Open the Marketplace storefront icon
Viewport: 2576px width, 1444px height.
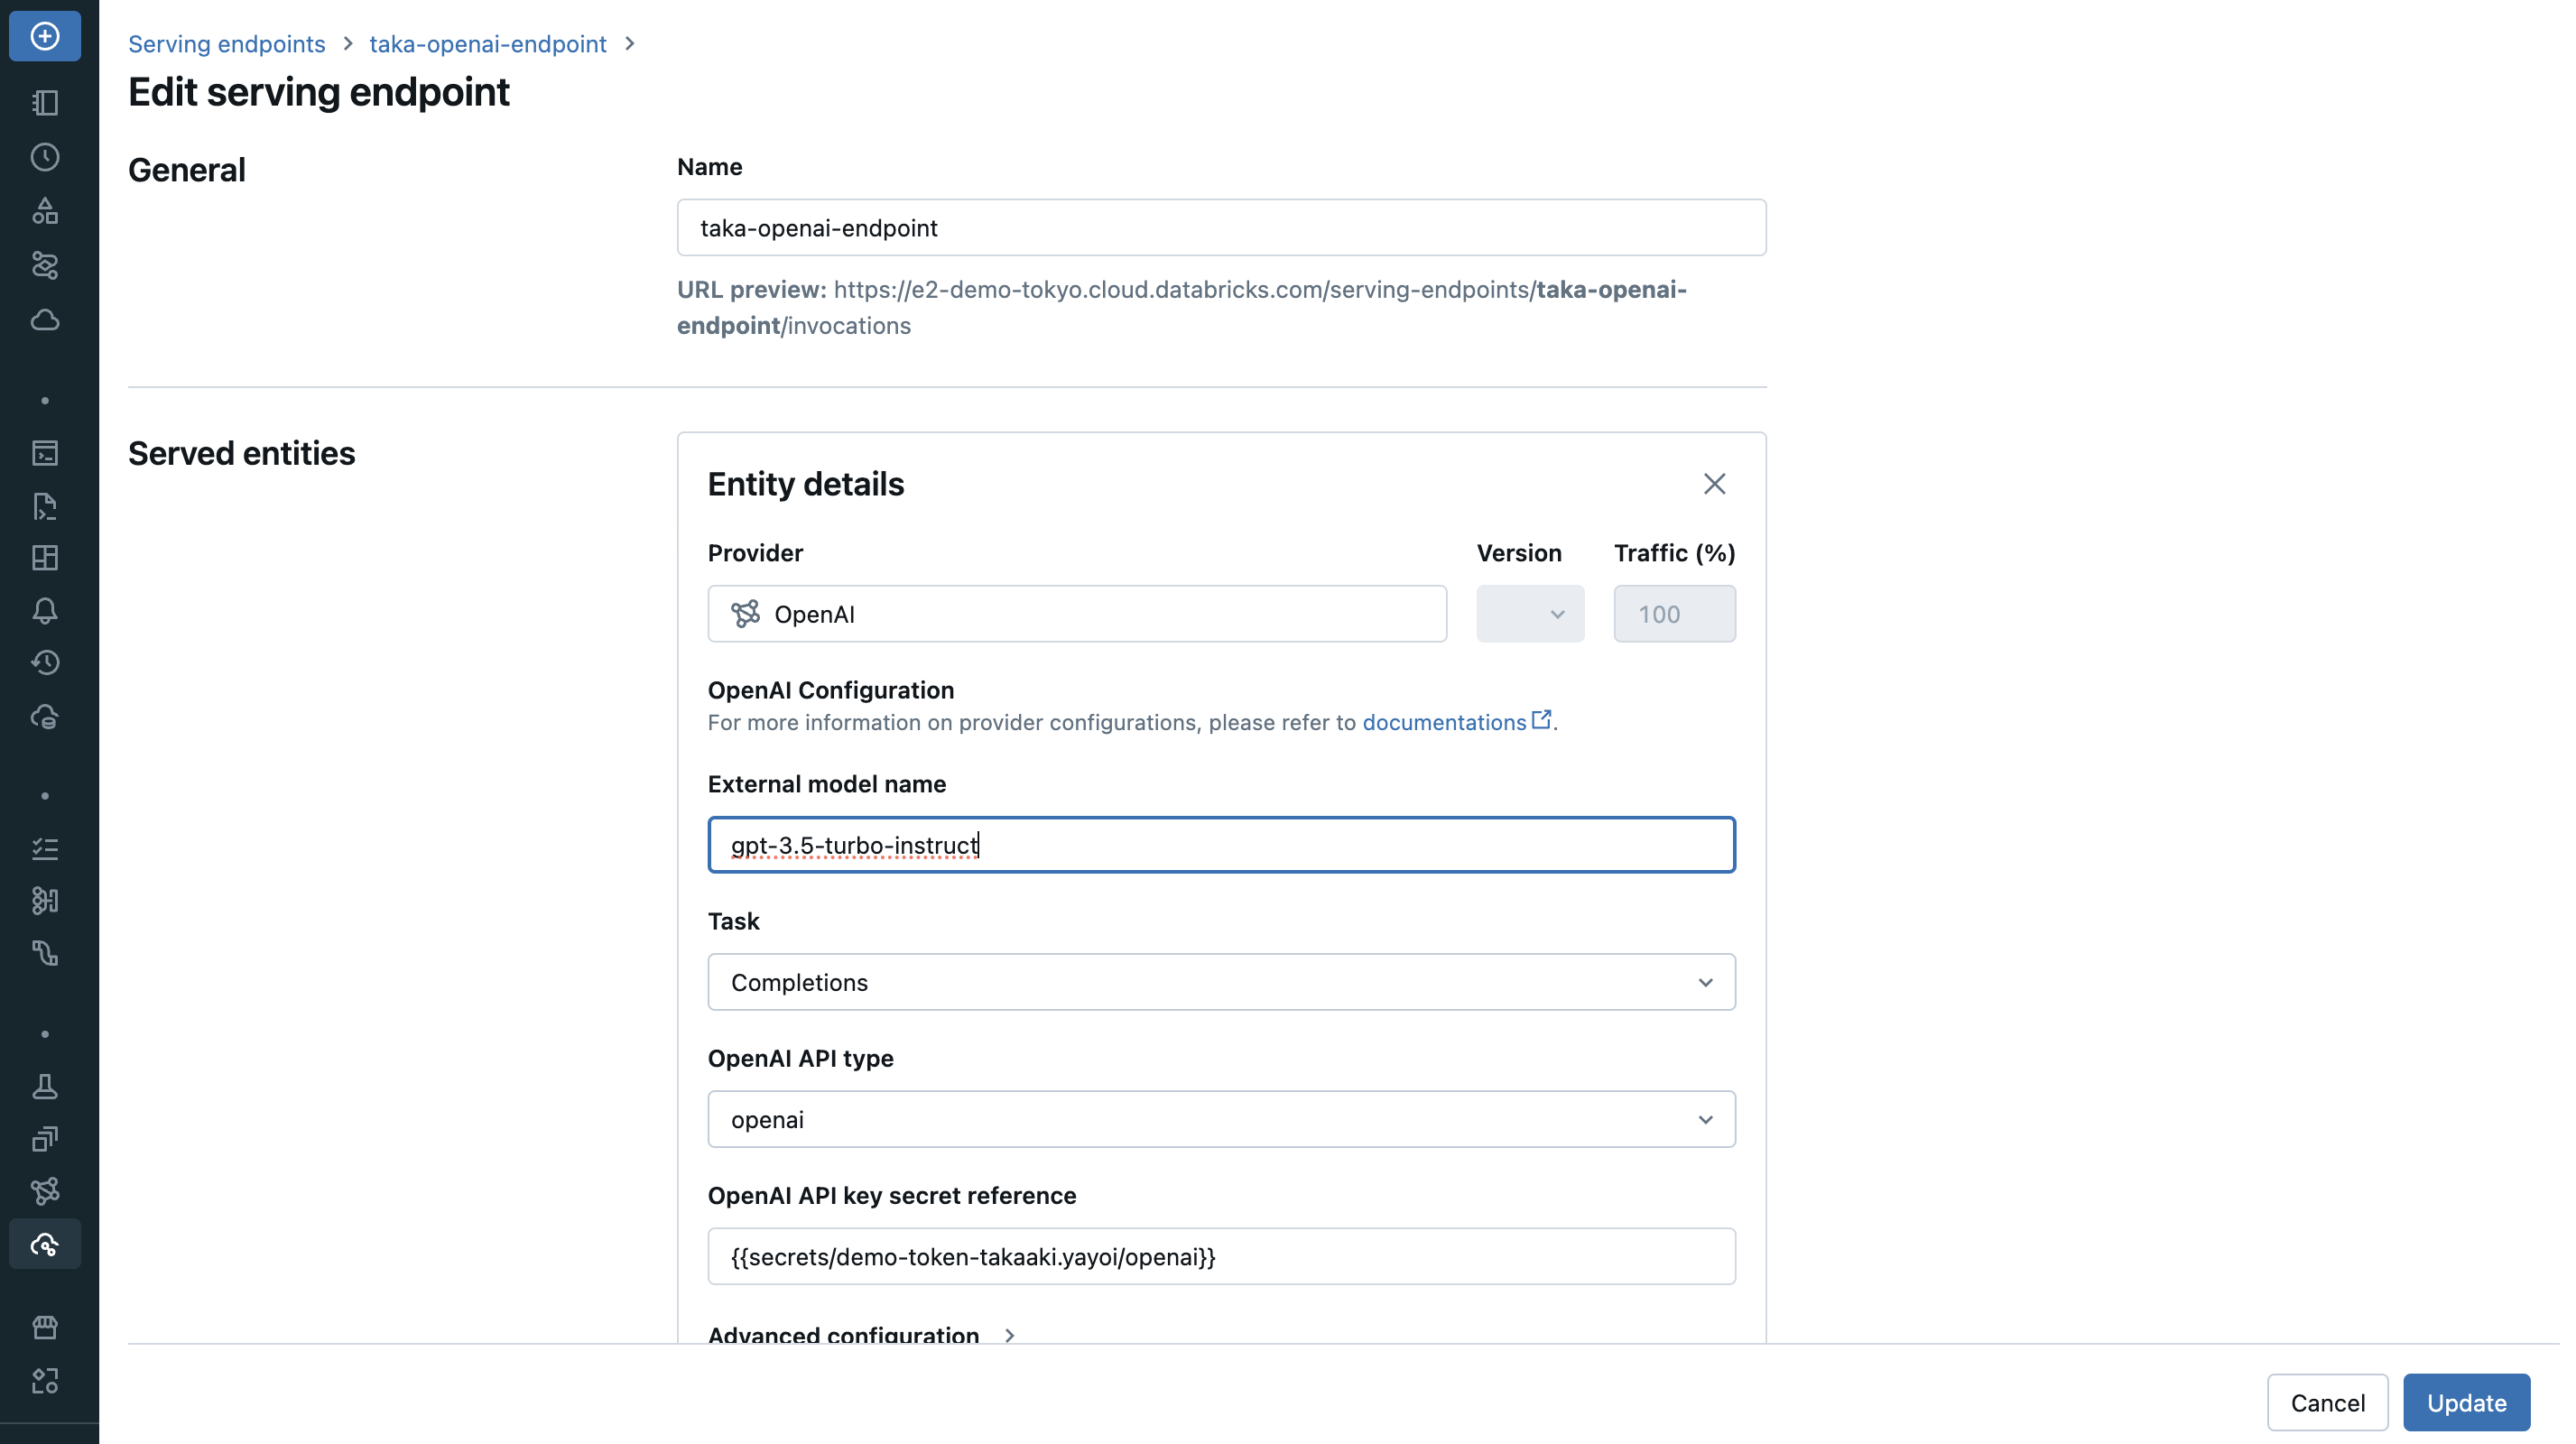[x=45, y=1327]
